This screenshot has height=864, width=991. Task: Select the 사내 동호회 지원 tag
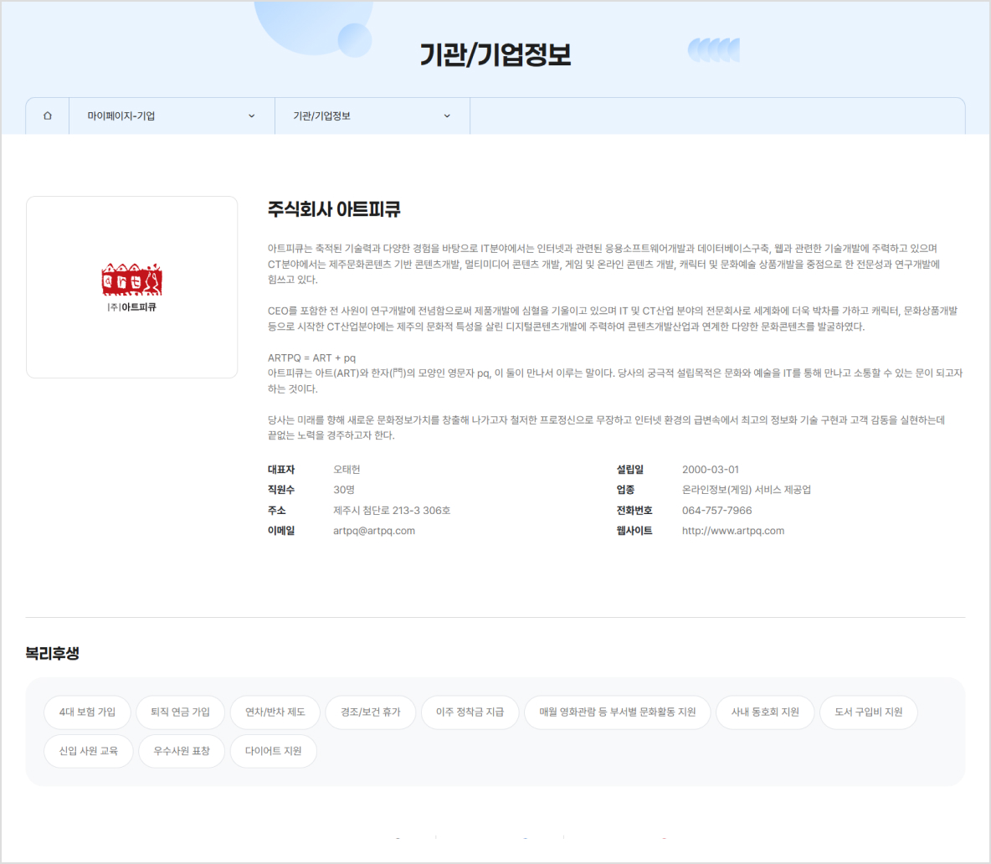tap(765, 712)
